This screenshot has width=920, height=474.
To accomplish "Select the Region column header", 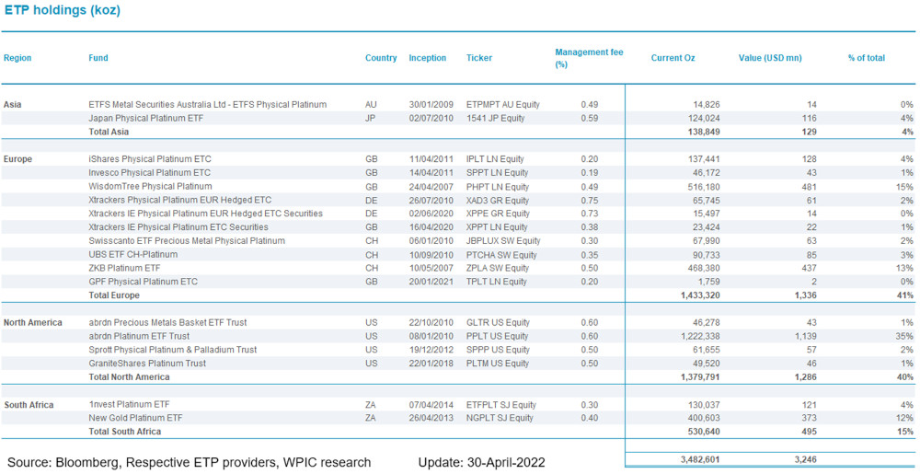I will click(x=17, y=58).
